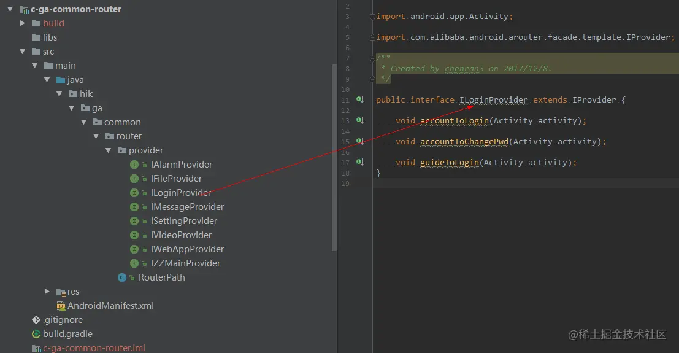Click the IFileProvider interface icon
Screen dimensions: 679x353
[134, 178]
